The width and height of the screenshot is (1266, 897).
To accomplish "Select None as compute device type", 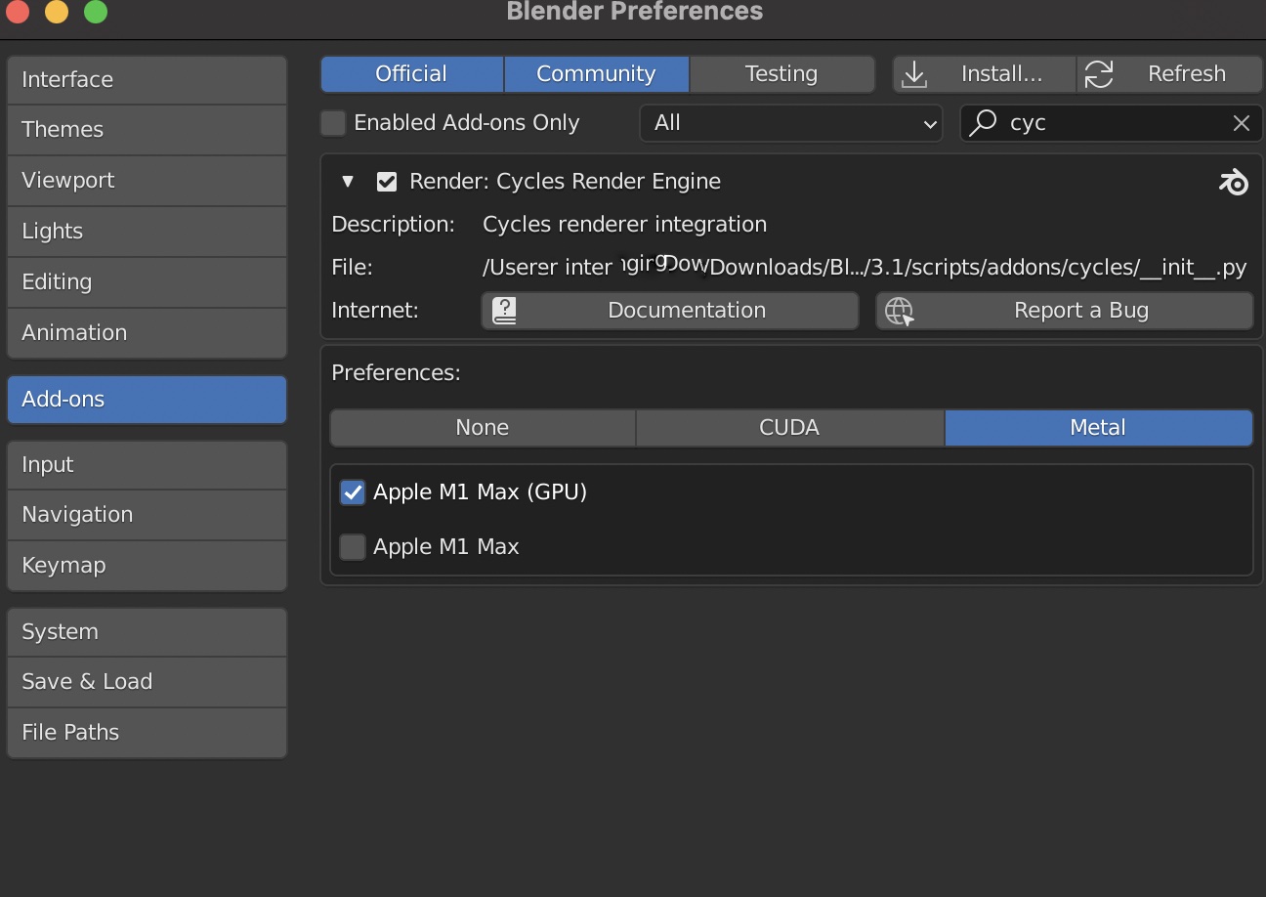I will point(483,428).
